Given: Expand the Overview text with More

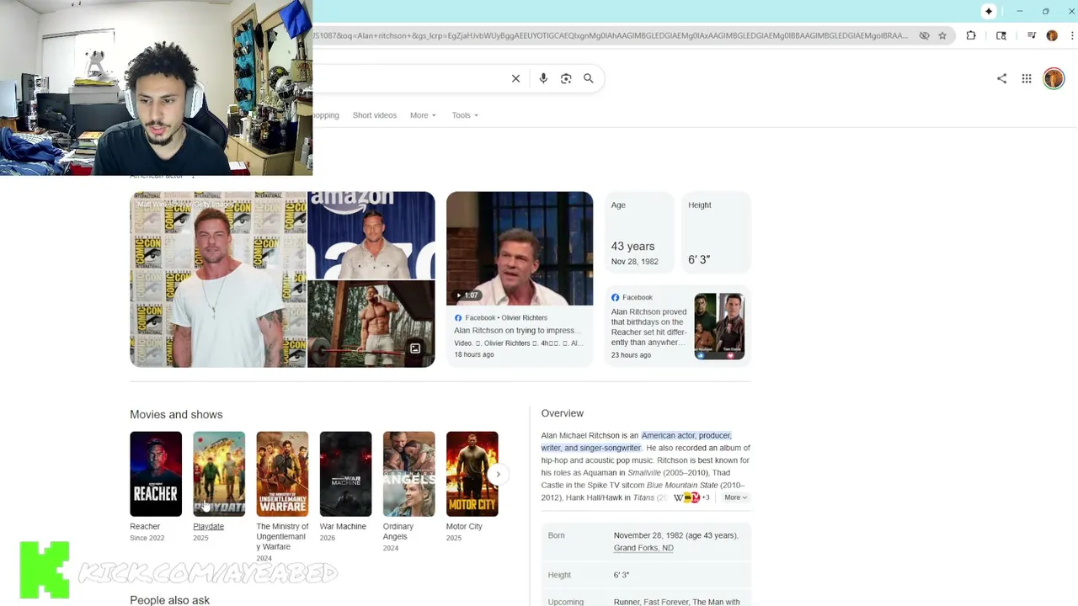Looking at the screenshot, I should coord(735,497).
